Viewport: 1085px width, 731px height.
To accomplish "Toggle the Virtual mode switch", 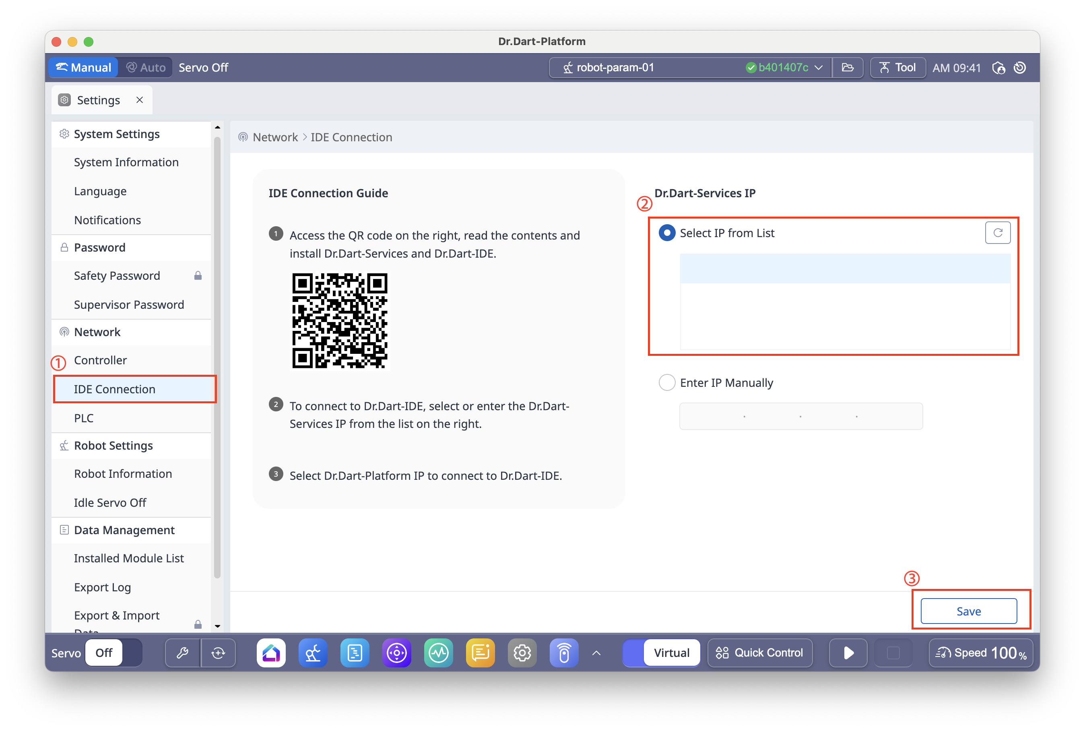I will coord(661,653).
